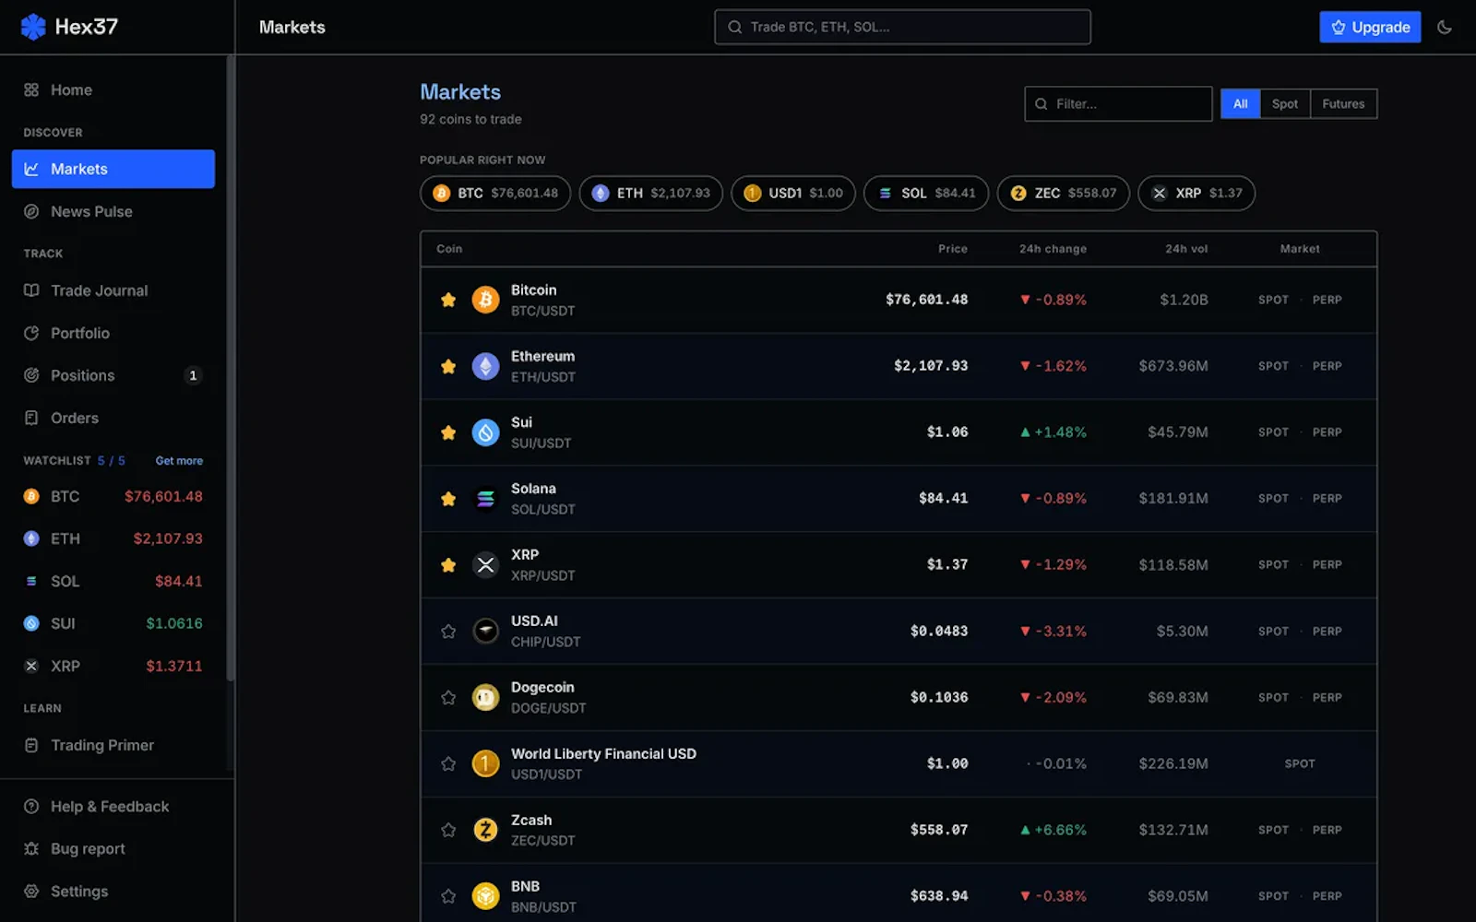Star BNB as a favorite
Screen dimensions: 1476x922
click(x=448, y=896)
